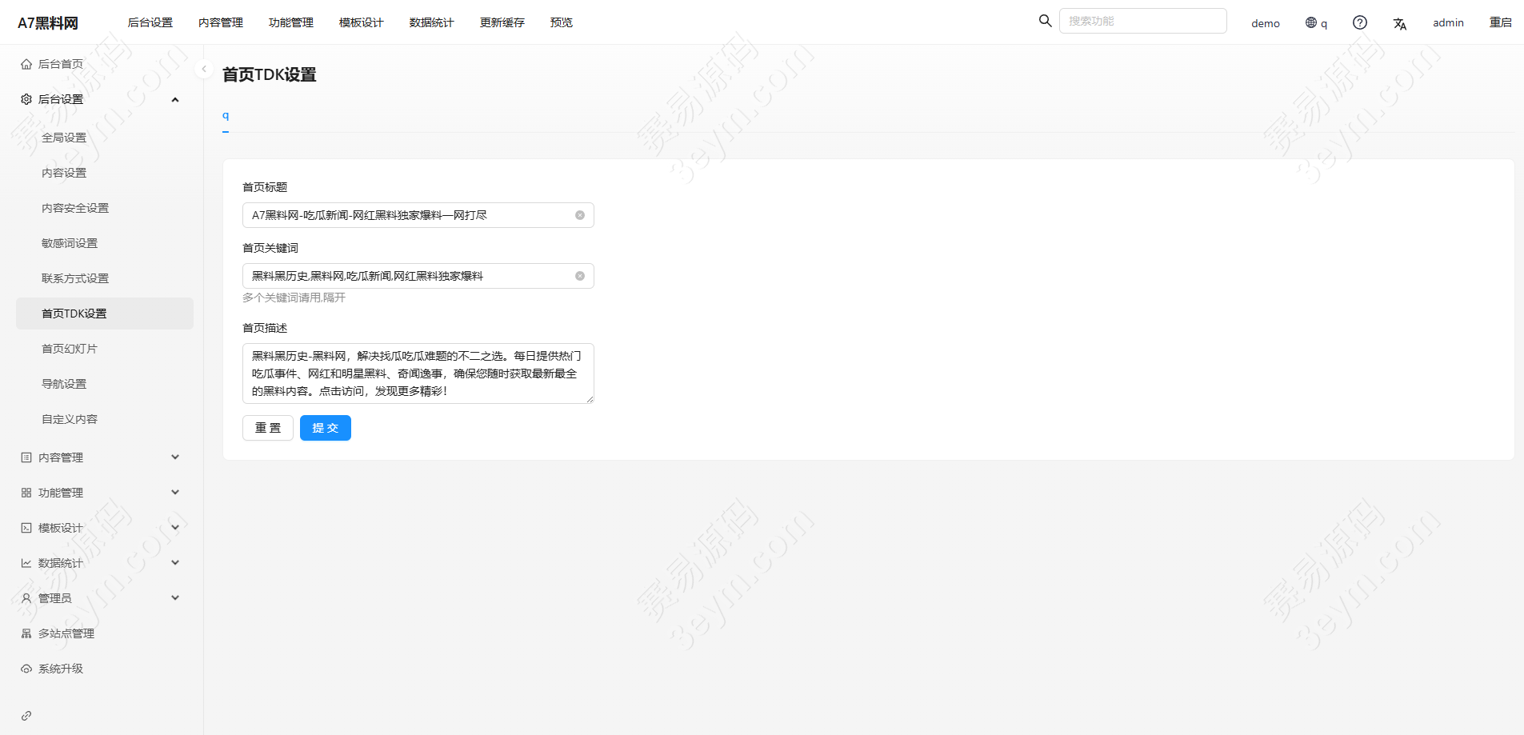The width and height of the screenshot is (1524, 735).
Task: Expand the 内容管理 sidebar group
Action: coord(175,457)
